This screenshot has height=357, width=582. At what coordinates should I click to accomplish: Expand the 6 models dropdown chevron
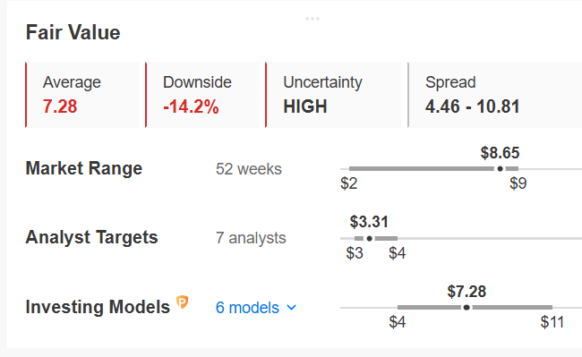292,308
